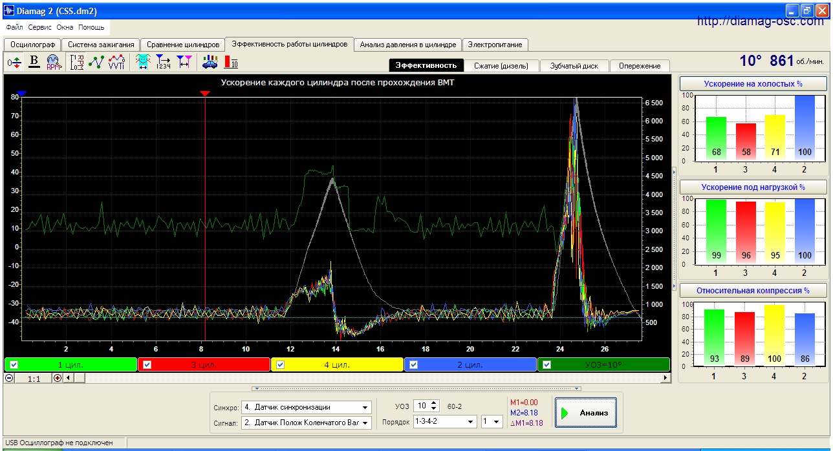Screen dimensions: 833x451
Task: Click the Ускорение под нагрузкой % header
Action: tap(753, 187)
